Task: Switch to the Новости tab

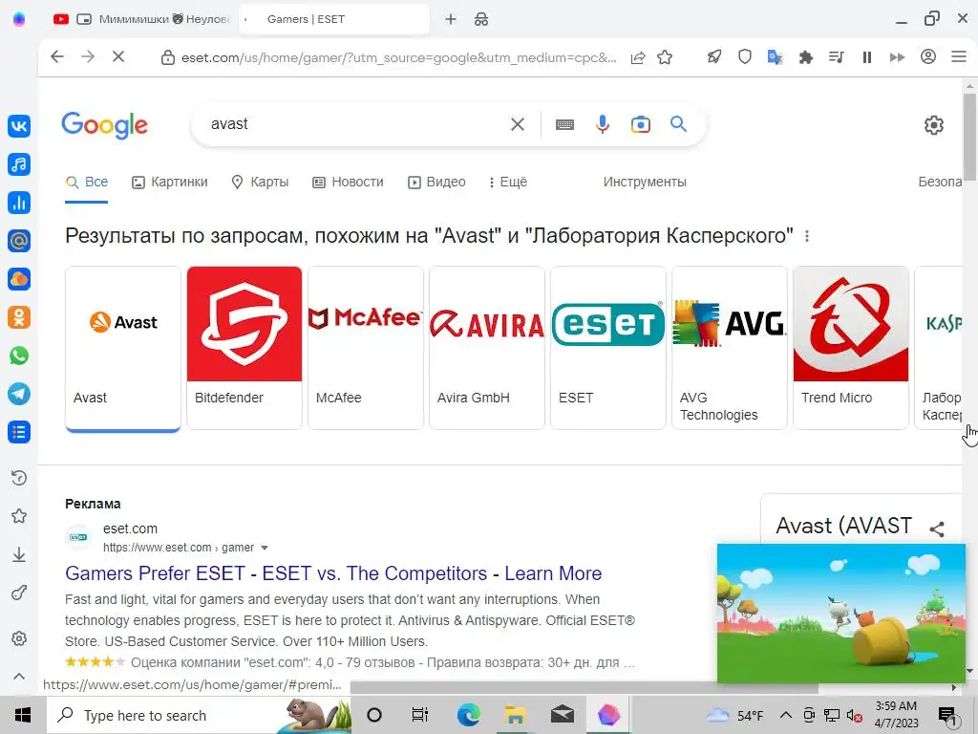Action: click(348, 182)
